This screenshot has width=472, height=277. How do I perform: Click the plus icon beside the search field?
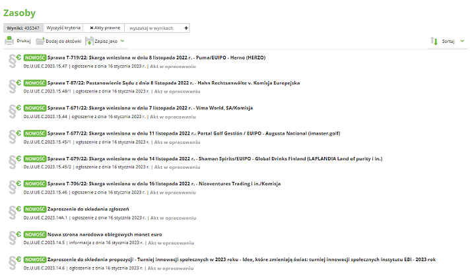point(186,28)
